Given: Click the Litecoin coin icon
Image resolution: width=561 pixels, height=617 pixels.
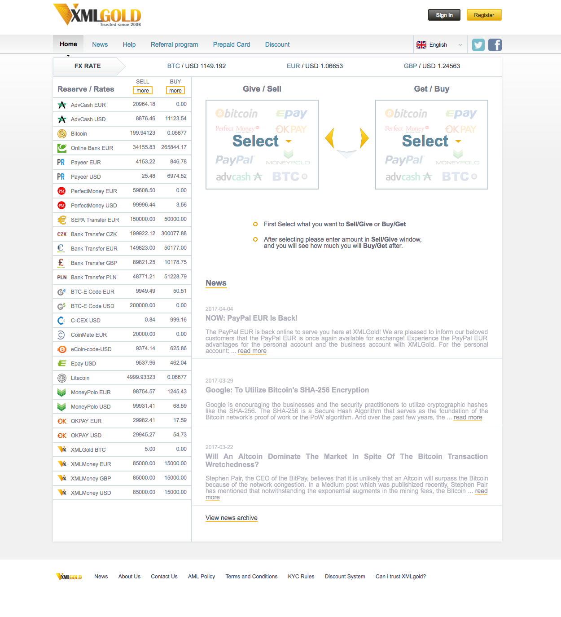Looking at the screenshot, I should click(x=62, y=378).
